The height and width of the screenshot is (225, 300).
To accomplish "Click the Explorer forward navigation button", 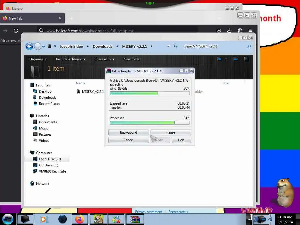I will click(x=37, y=46).
